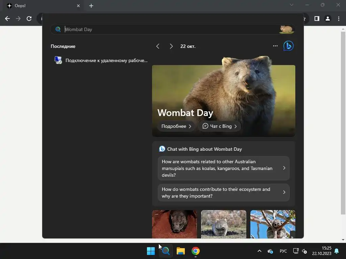Click the scrollbar down arrow in Chrome

pyautogui.click(x=343, y=240)
